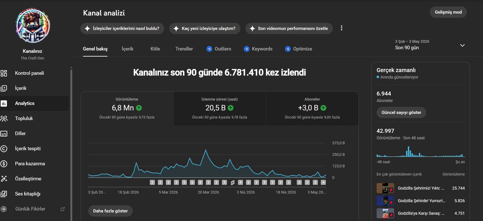Select the Analytics bar chart icon

click(x=4, y=103)
